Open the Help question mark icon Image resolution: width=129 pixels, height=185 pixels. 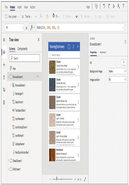pyautogui.click(x=123, y=6)
